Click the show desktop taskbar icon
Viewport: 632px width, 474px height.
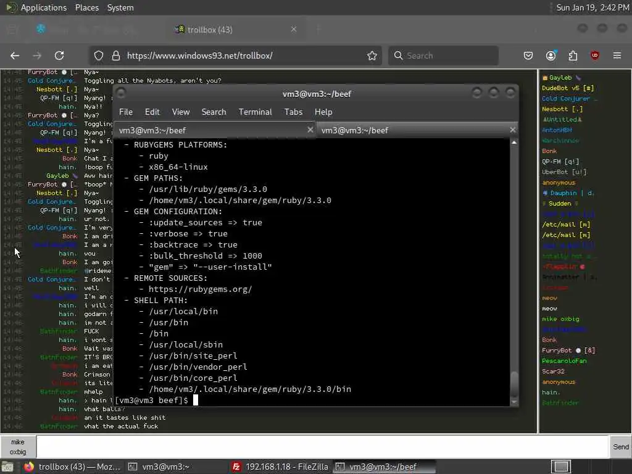[x=7, y=467]
